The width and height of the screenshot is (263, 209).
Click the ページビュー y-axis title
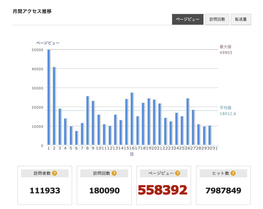pos(48,43)
